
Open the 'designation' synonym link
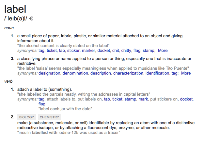point(49,73)
